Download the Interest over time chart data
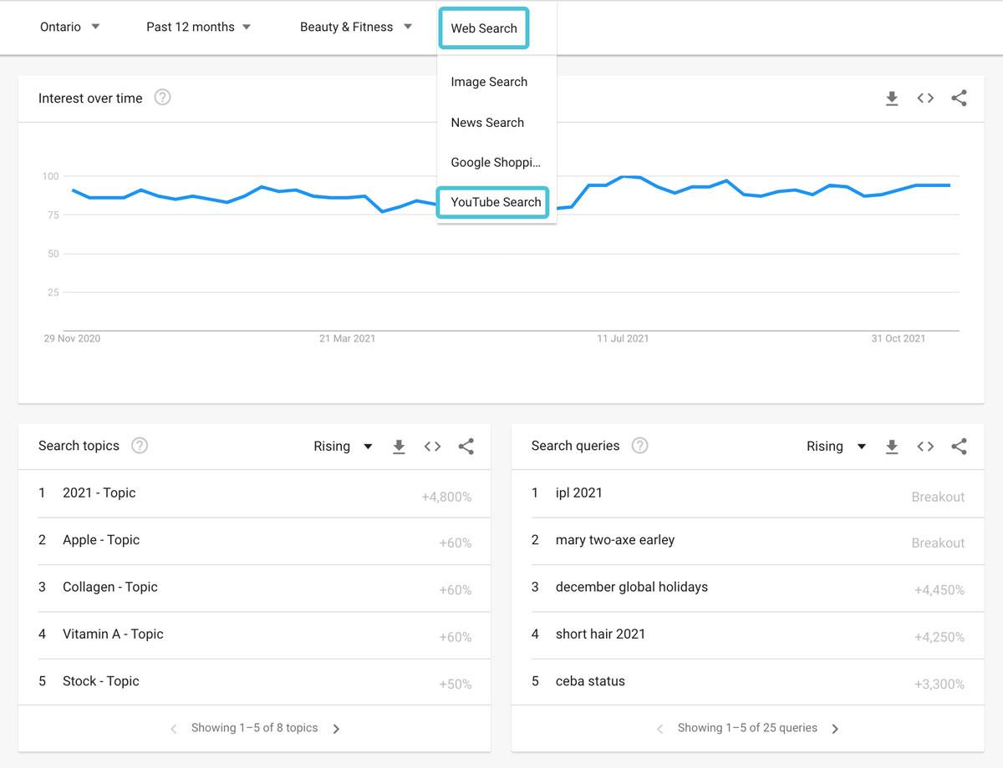Screen dimensions: 1003x768 892,99
